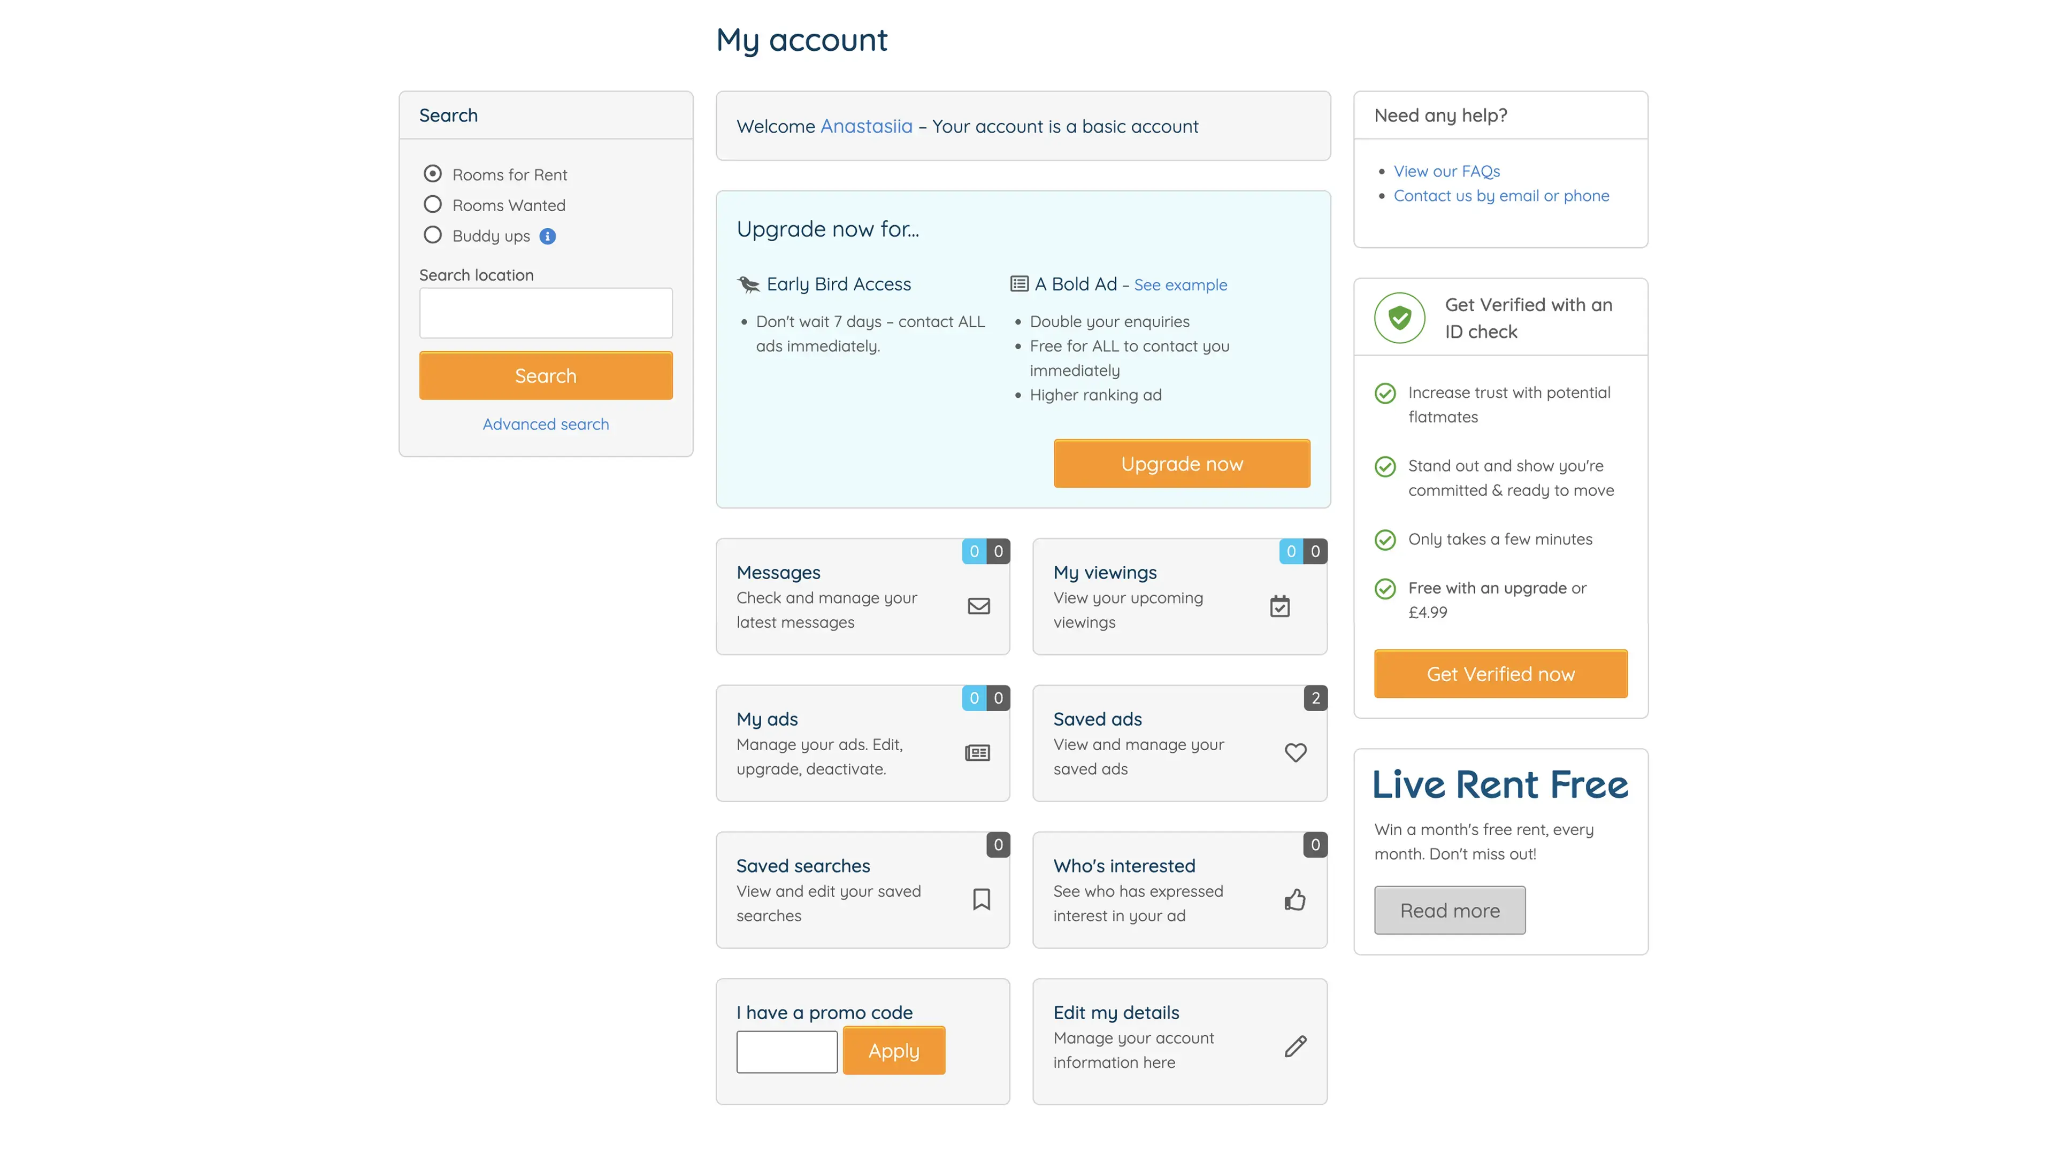This screenshot has height=1155, width=2054.
Task: Click the My ads newspaper icon
Action: click(x=978, y=753)
